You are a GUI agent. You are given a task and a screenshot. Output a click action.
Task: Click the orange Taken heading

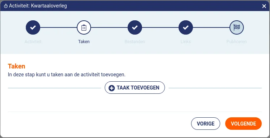[x=16, y=66]
